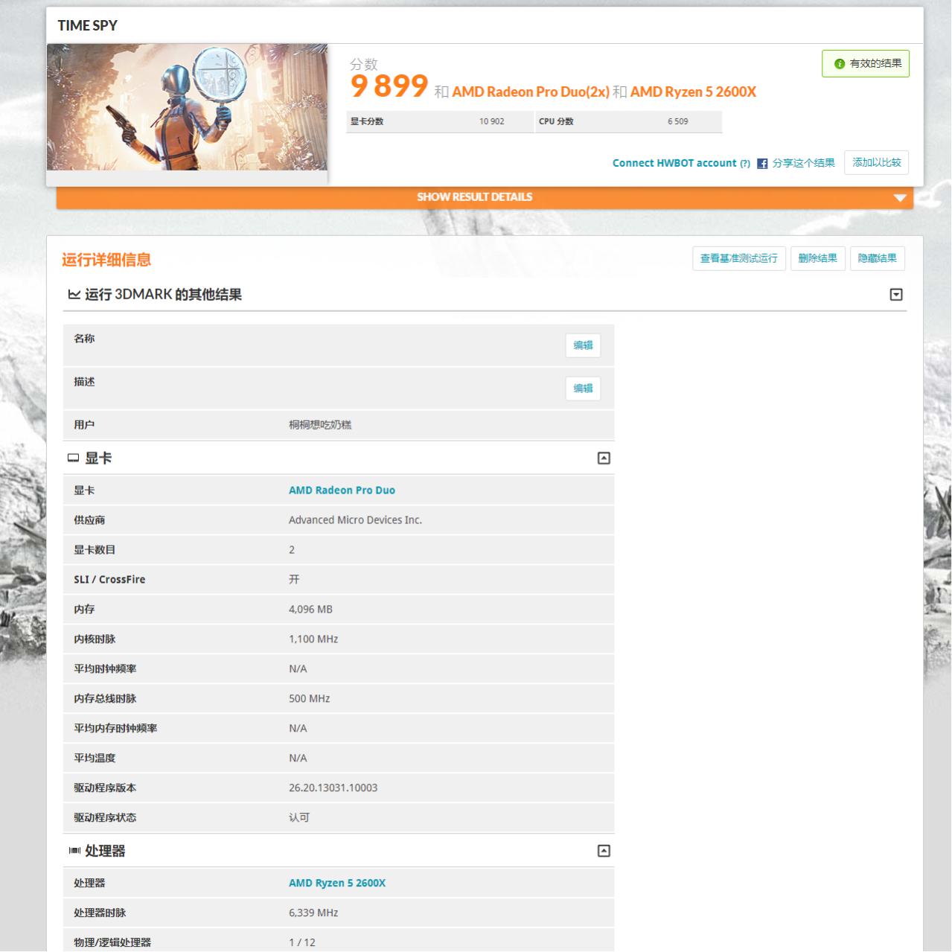Screen dimensions: 952x952
Task: Click 添加以比较 button
Action: pos(876,162)
